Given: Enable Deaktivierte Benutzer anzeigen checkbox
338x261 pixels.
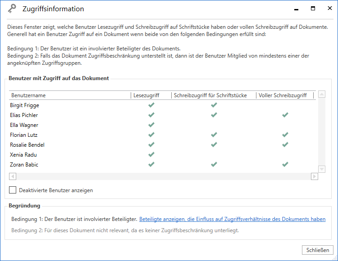Looking at the screenshot, I should [x=13, y=190].
